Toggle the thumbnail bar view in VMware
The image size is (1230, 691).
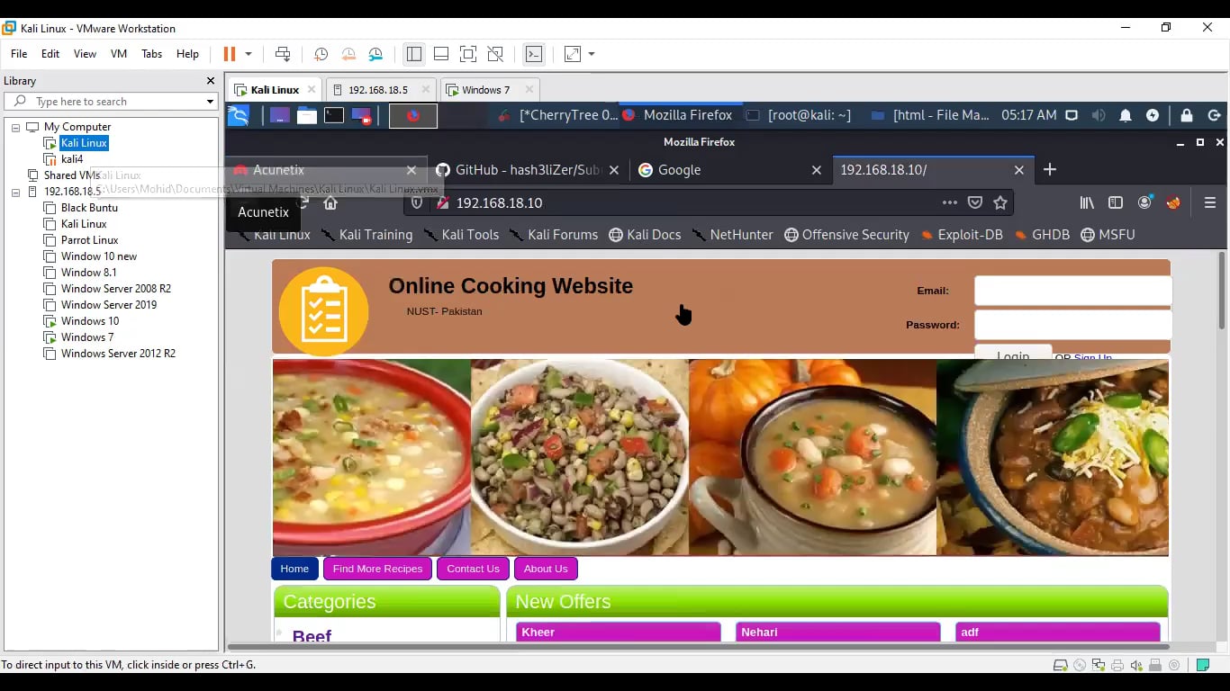click(441, 54)
